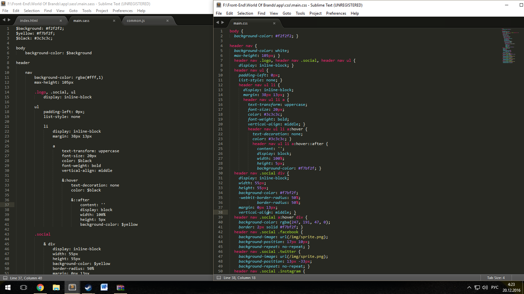Go to next tab in left window

[9, 20]
